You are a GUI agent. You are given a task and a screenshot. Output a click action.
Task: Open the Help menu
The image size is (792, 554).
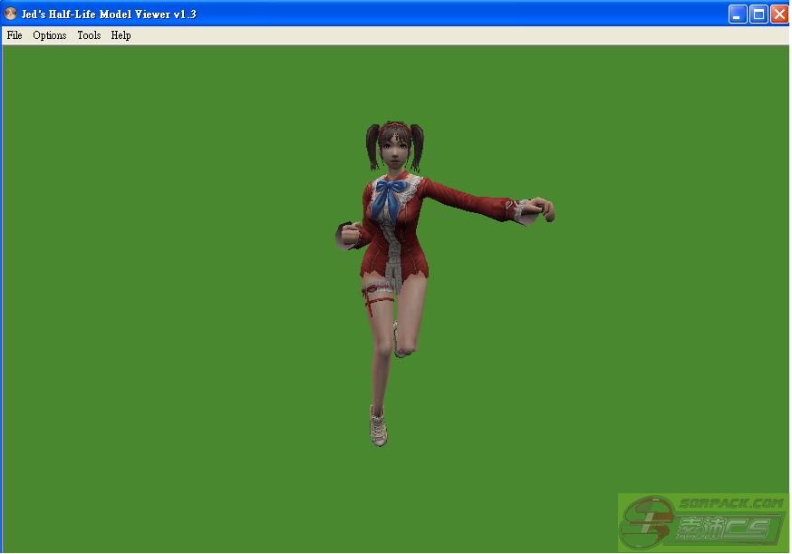coord(121,35)
